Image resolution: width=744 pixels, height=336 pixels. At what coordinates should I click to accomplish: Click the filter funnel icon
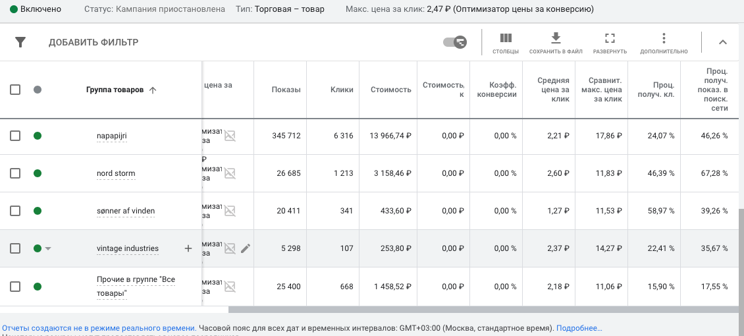20,42
